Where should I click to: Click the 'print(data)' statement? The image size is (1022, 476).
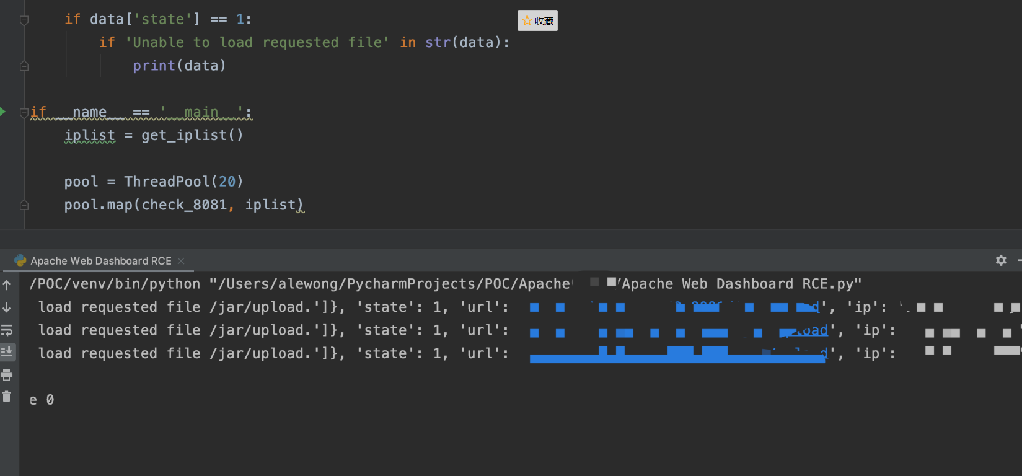[179, 66]
